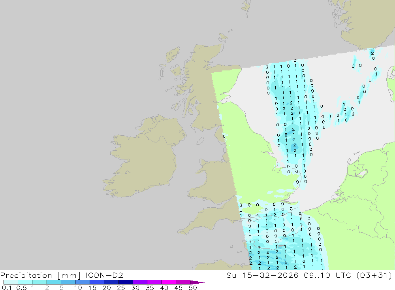
Task: Click the 'ICON-D2' model name
Action: click(104, 275)
